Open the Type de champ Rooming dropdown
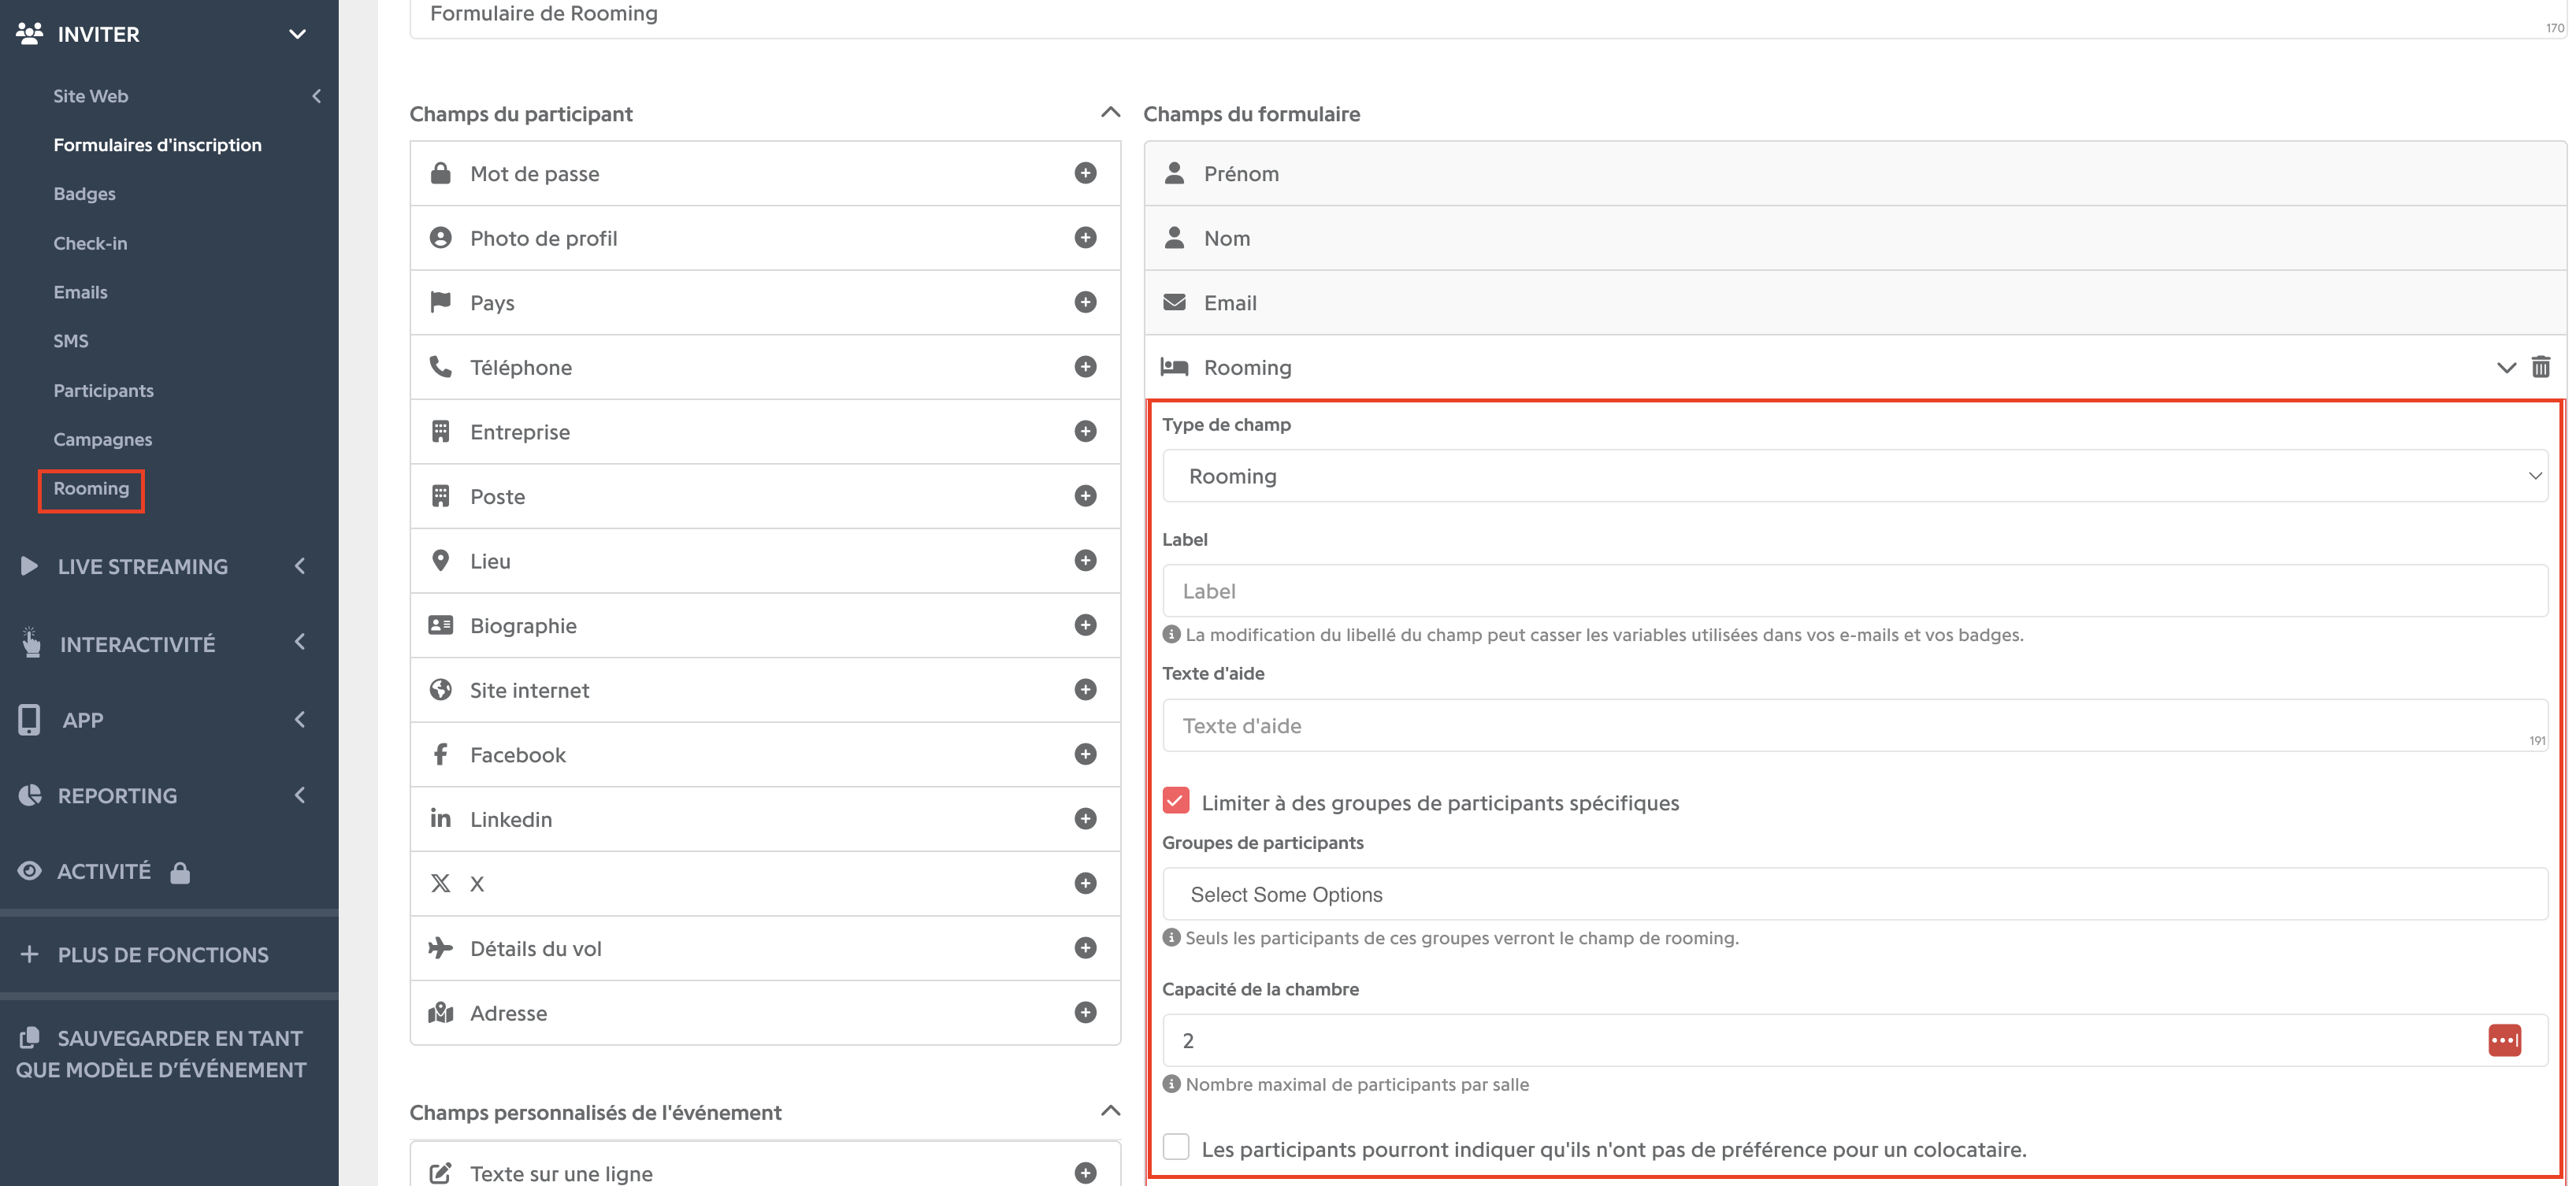This screenshot has width=2576, height=1186. point(1854,476)
